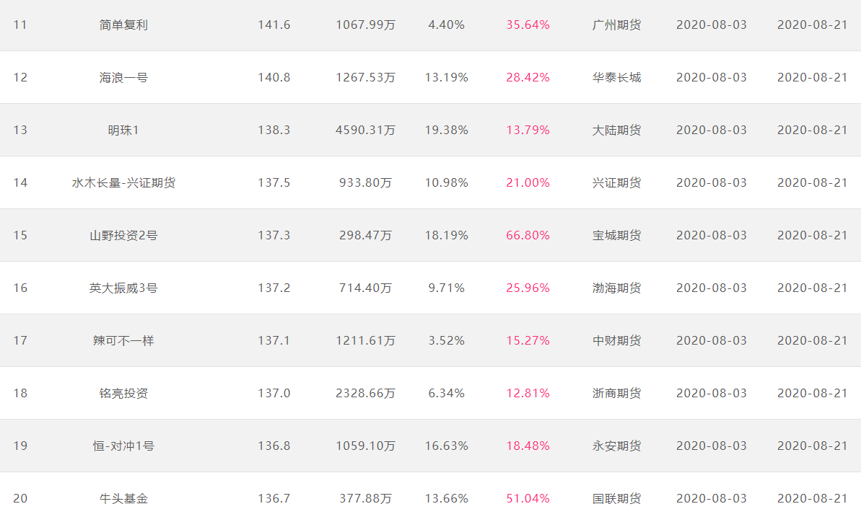This screenshot has width=861, height=522.
Task: Open the 简单复利 account name link
Action: 123,25
